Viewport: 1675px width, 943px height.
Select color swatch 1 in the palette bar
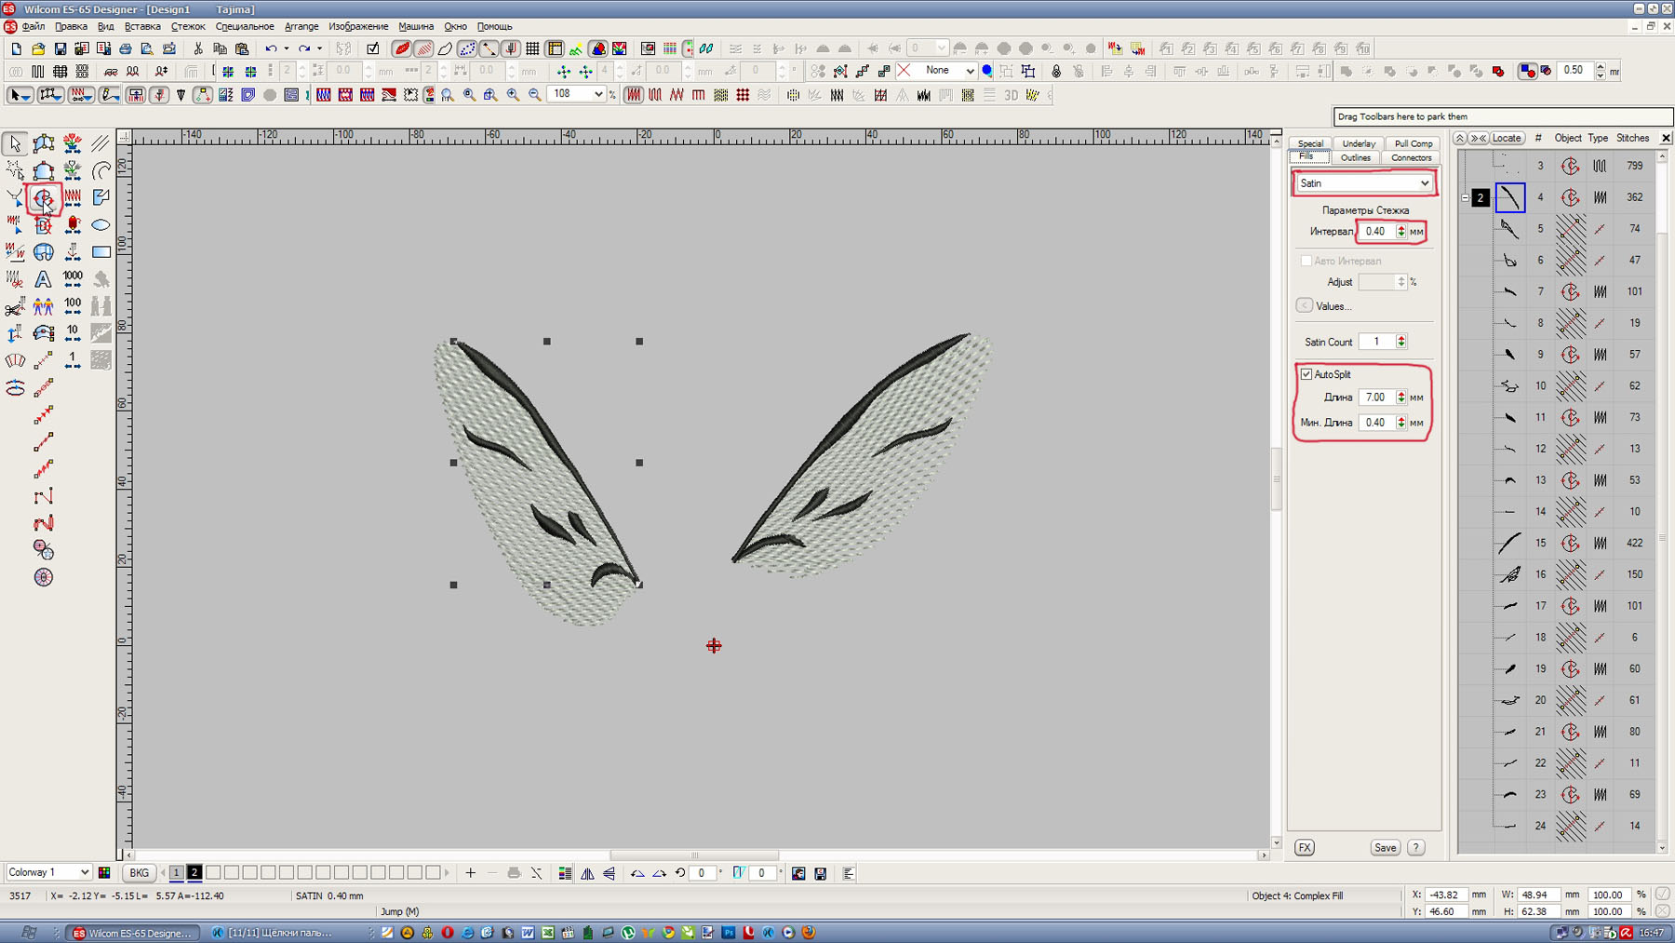coord(176,872)
